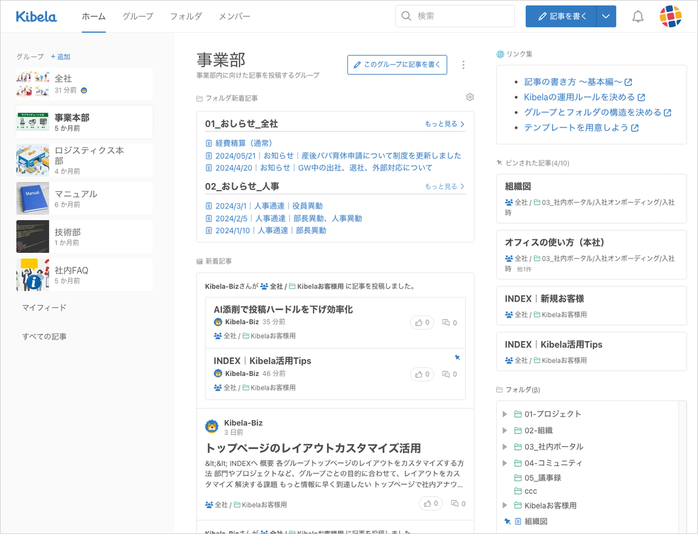Click document icon beside 経費精算（通常）
The height and width of the screenshot is (534, 698).
coord(209,143)
